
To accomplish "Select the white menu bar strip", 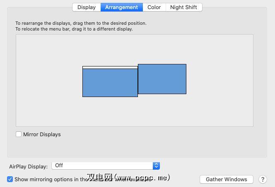I will coord(110,67).
